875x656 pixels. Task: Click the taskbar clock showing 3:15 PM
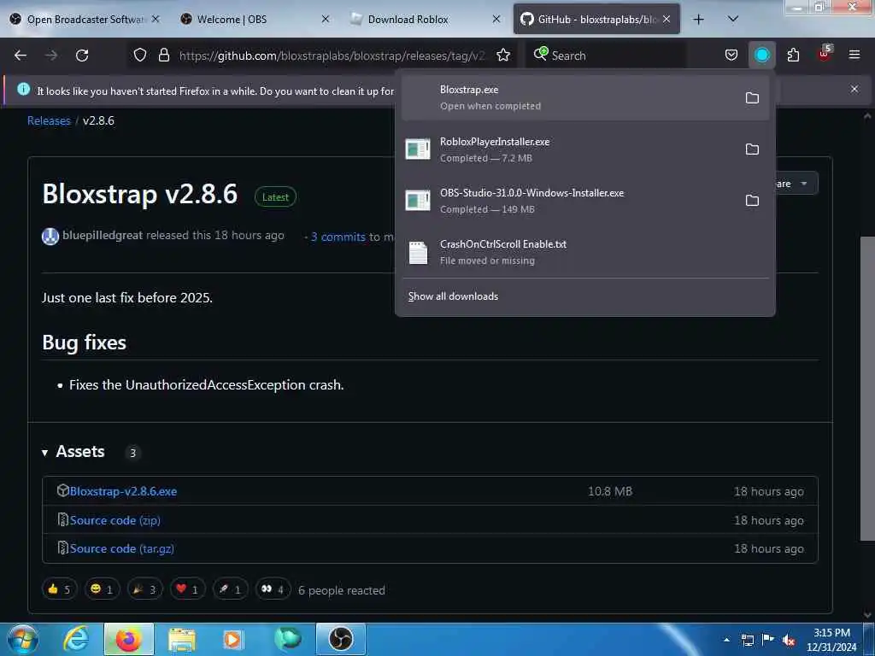point(831,640)
